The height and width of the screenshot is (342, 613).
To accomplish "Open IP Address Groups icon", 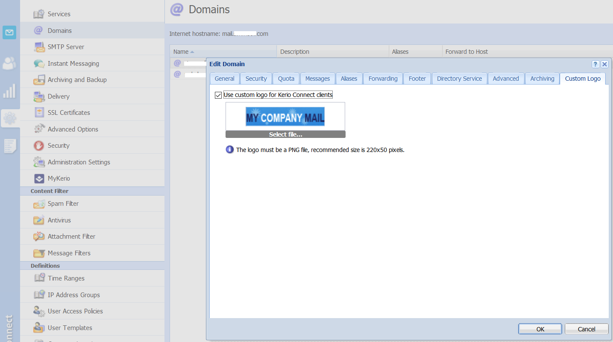I will (39, 295).
